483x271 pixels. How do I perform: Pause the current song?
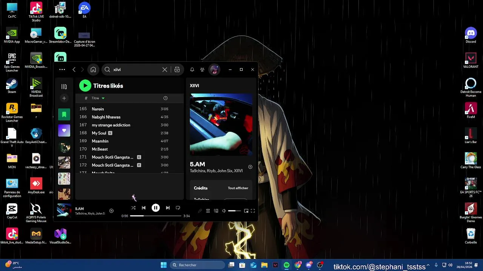pos(155,208)
